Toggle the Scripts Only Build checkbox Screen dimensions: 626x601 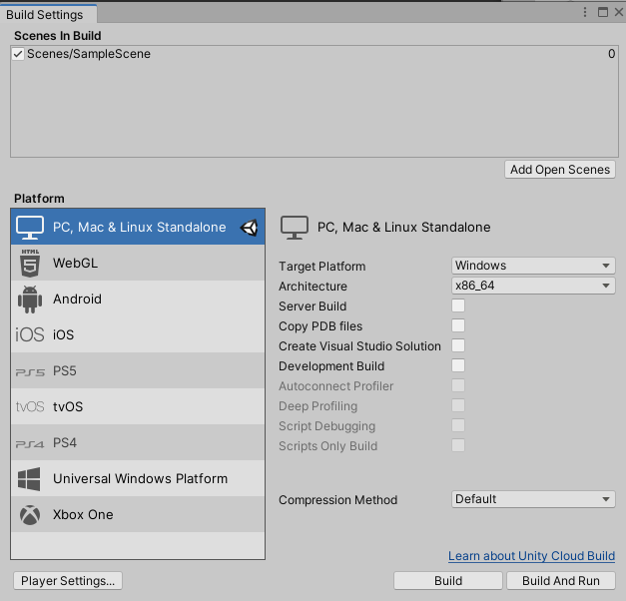click(458, 445)
